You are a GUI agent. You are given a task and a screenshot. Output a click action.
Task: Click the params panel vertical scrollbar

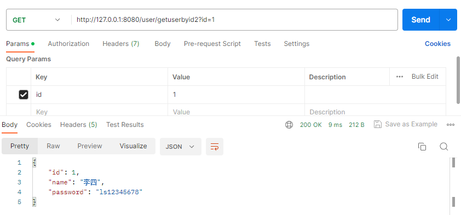[458, 80]
